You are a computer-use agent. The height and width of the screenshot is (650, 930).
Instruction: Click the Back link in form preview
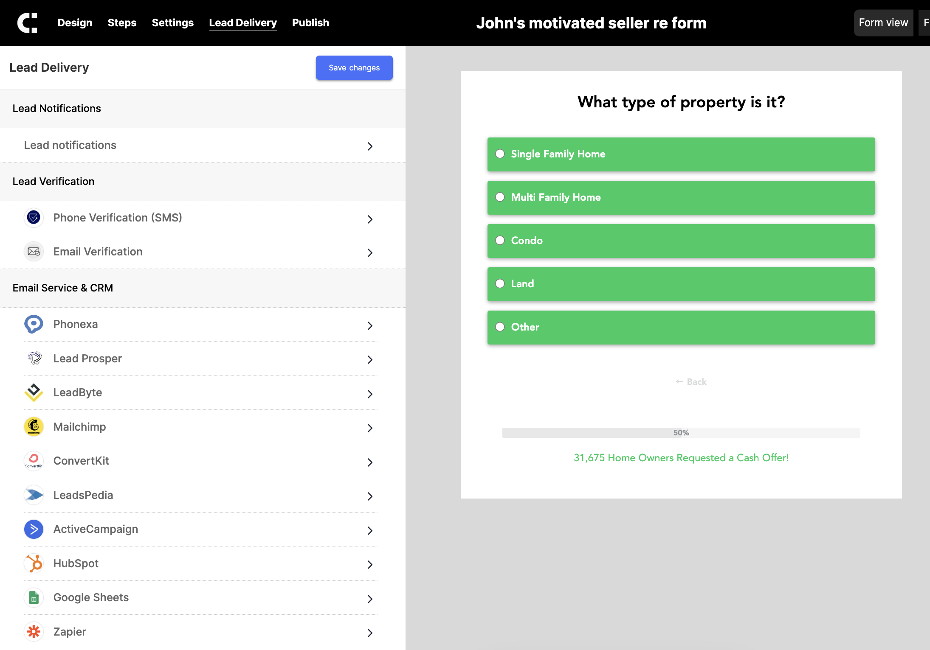[x=691, y=382]
